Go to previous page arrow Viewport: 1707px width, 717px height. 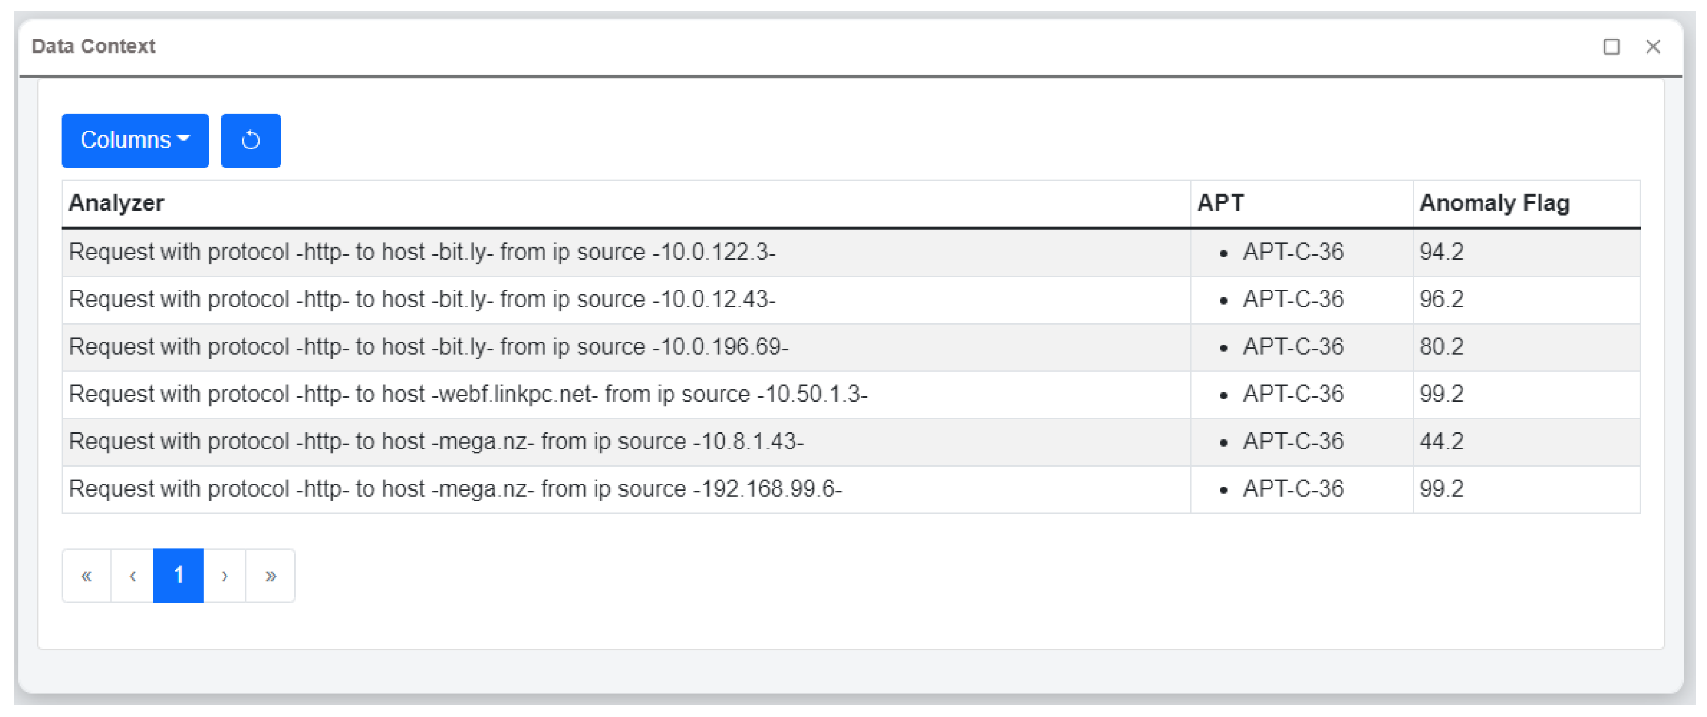click(132, 575)
